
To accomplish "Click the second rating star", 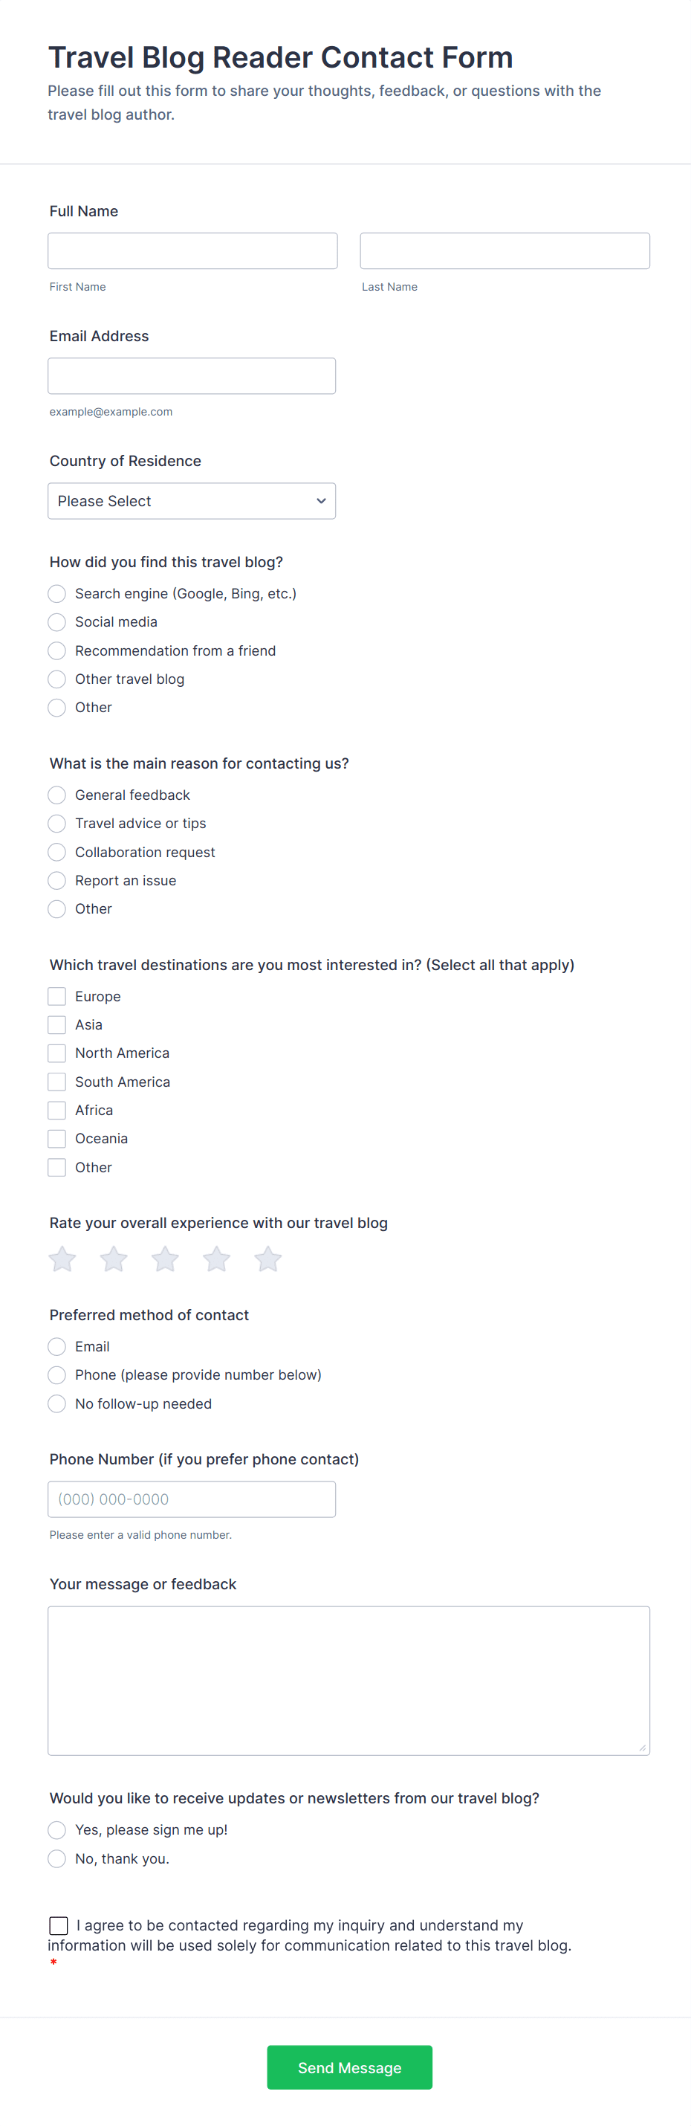I will (x=114, y=1259).
